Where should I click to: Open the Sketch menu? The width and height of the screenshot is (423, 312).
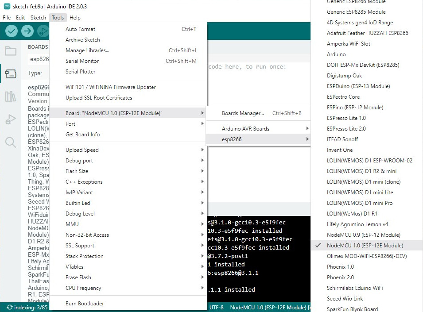(38, 18)
